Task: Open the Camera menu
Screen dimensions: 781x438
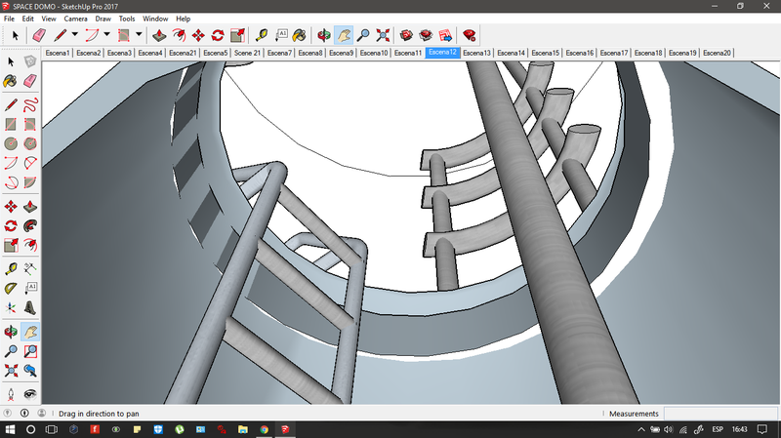Action: pos(75,19)
